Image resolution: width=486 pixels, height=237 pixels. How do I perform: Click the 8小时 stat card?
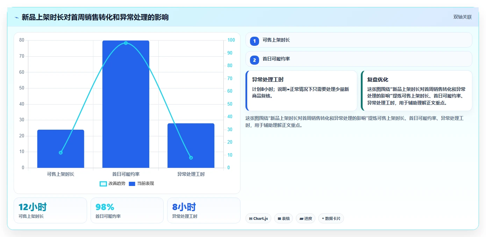[x=204, y=210]
